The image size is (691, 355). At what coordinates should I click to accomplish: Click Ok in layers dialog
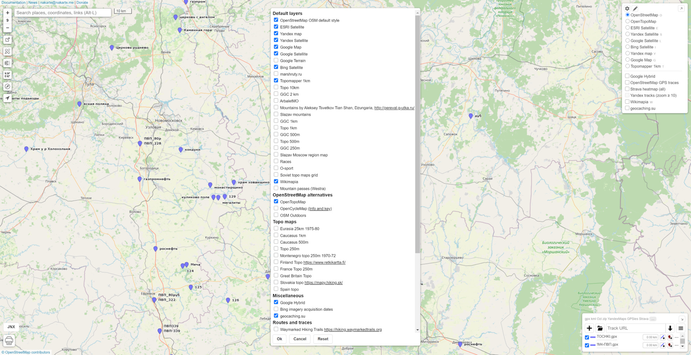280,339
